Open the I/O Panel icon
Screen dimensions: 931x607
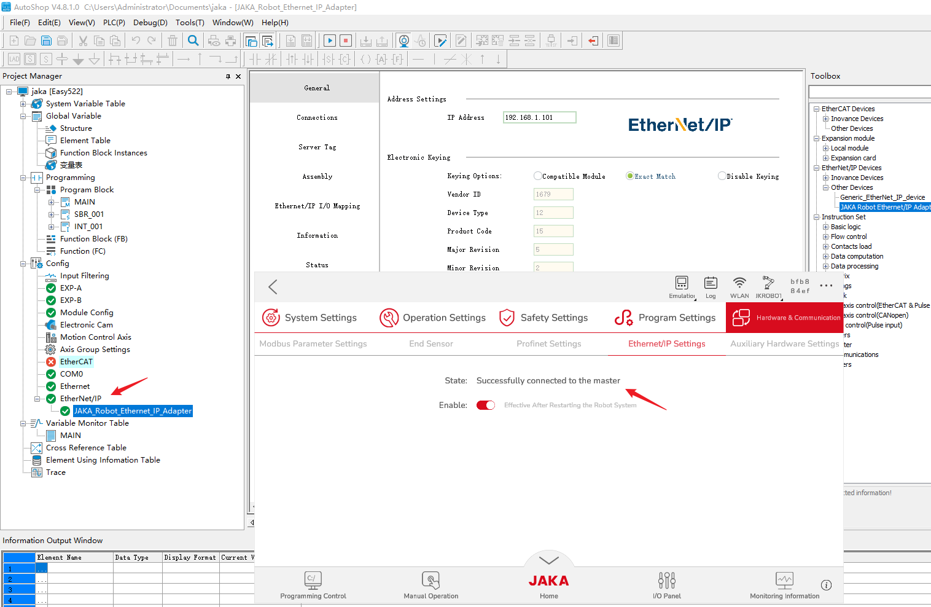tap(666, 581)
